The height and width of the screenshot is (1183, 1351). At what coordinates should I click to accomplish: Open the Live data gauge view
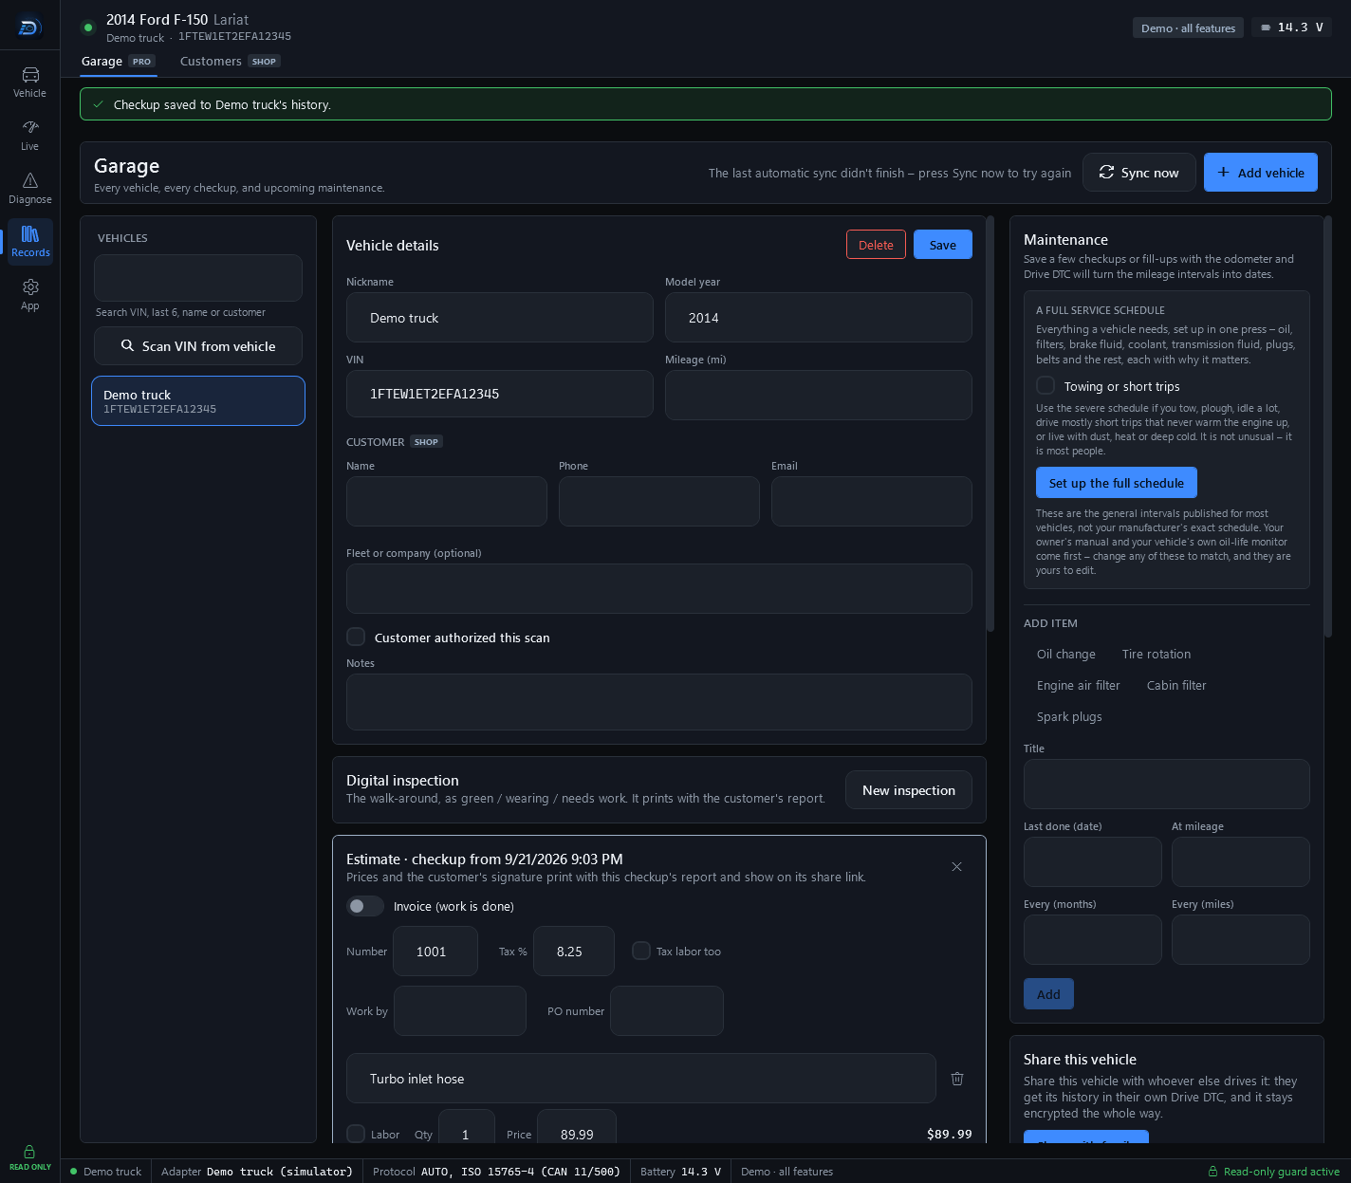pyautogui.click(x=30, y=135)
